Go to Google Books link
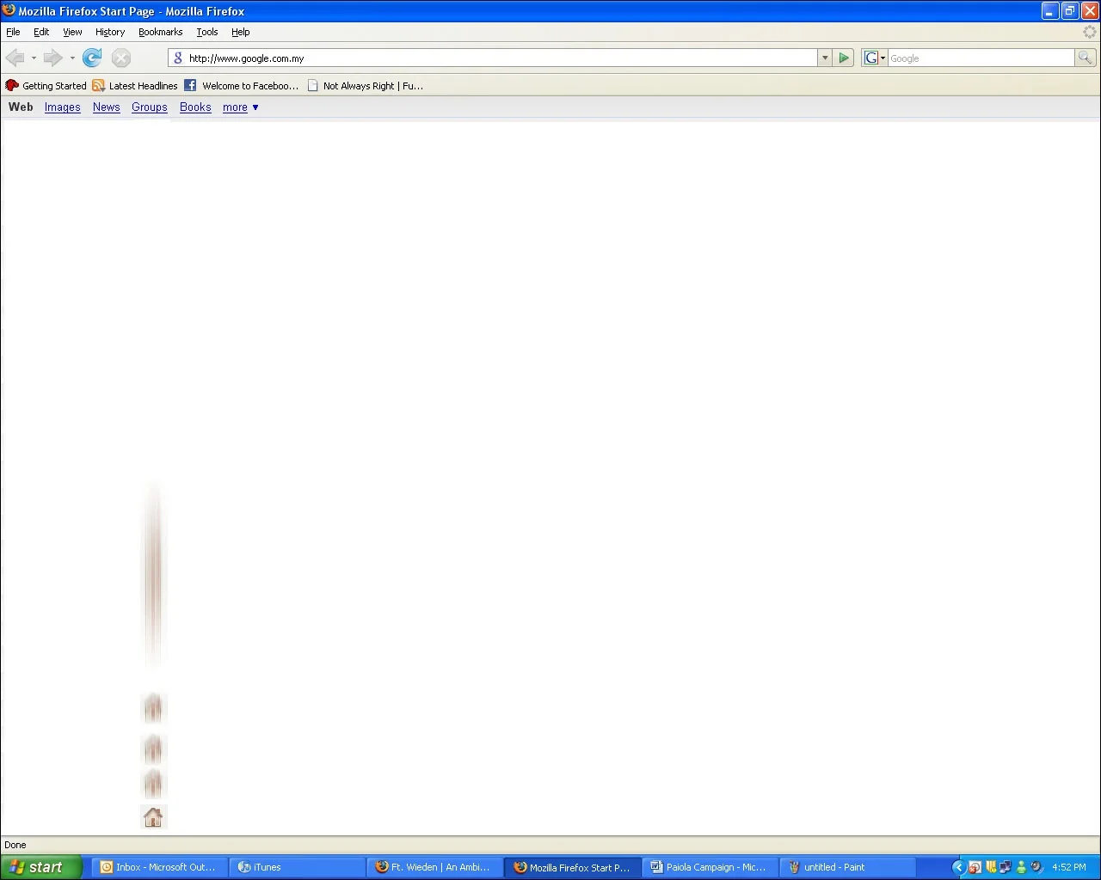The height and width of the screenshot is (880, 1101). (x=195, y=107)
